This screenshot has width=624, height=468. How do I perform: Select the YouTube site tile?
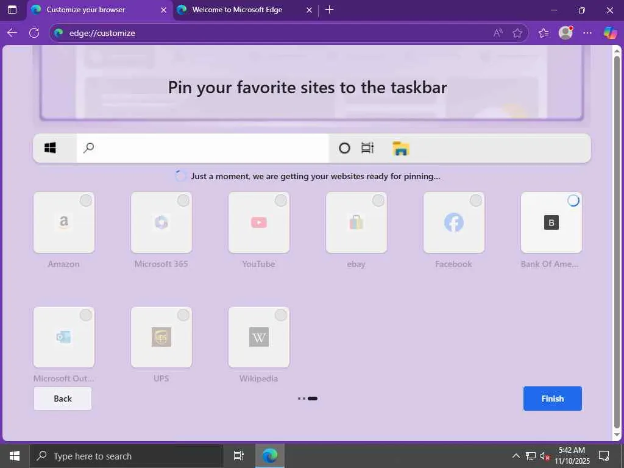point(258,222)
